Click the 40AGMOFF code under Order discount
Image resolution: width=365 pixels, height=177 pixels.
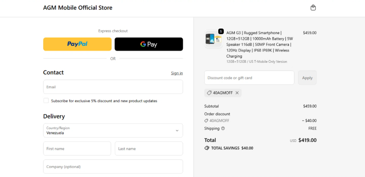pyautogui.click(x=219, y=121)
